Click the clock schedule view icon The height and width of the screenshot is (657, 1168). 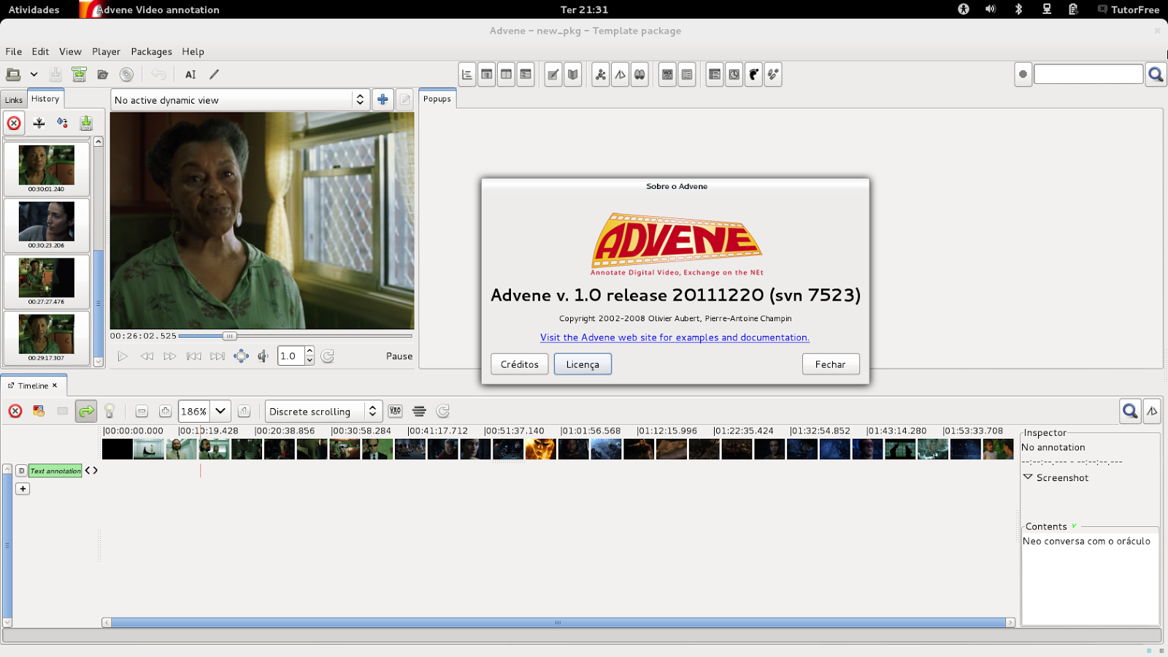[734, 74]
